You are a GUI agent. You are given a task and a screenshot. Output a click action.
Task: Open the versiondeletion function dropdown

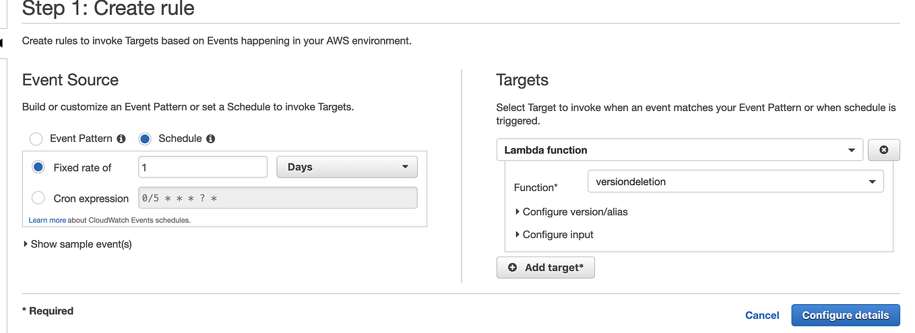(736, 181)
